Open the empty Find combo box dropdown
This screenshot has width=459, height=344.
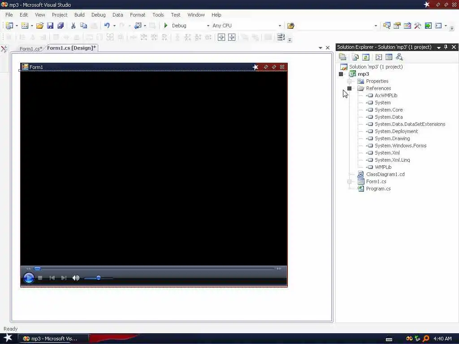[x=376, y=26]
